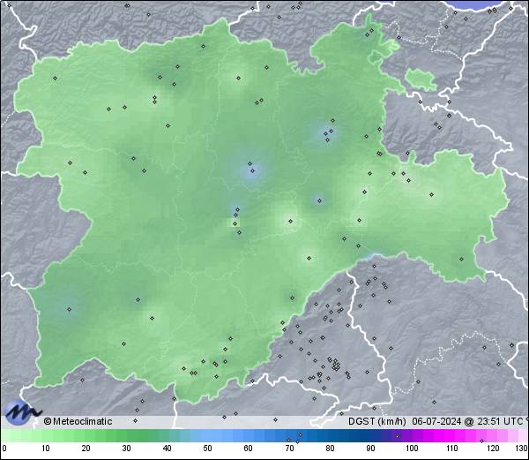The height and width of the screenshot is (460, 529).
Task: Click the 23:51 UTC timestamp
Action: coord(500,421)
